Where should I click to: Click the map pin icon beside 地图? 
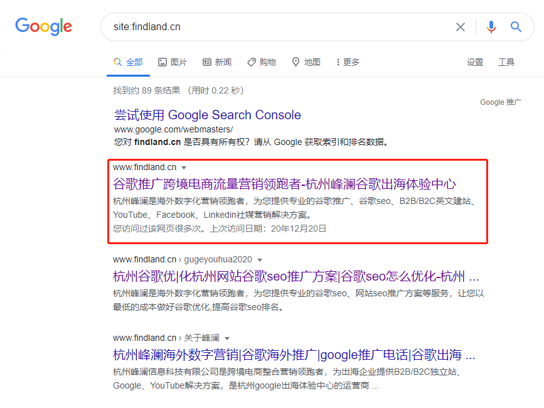coord(294,62)
